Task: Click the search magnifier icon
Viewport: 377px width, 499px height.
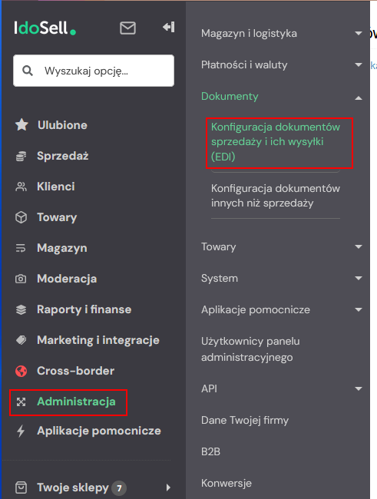Action: pyautogui.click(x=28, y=71)
